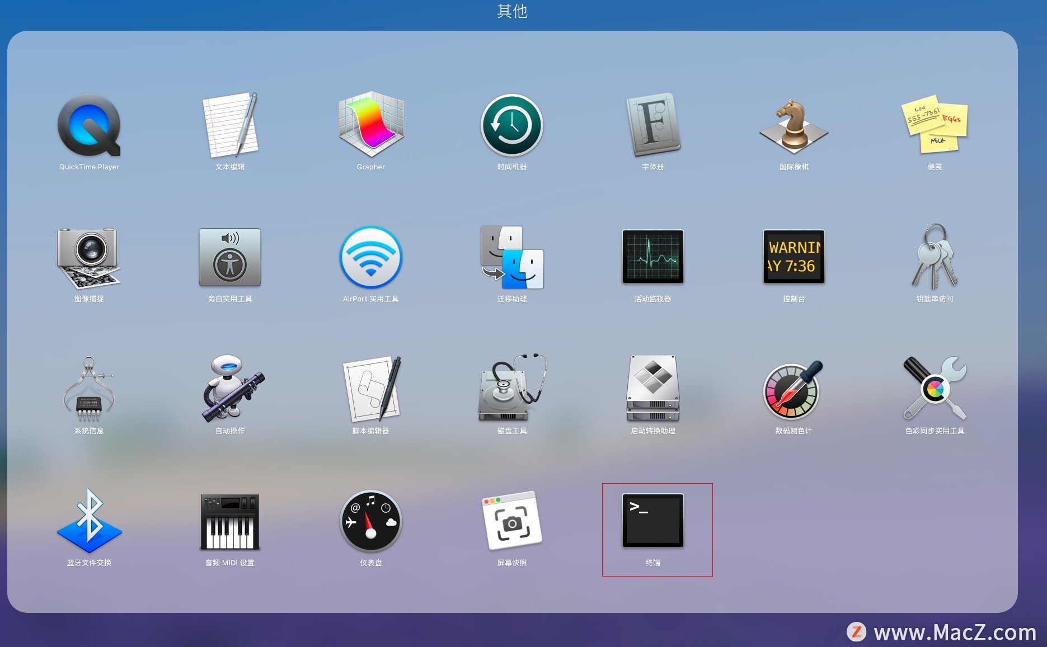Open 便笺 sticky notes app

pyautogui.click(x=935, y=125)
